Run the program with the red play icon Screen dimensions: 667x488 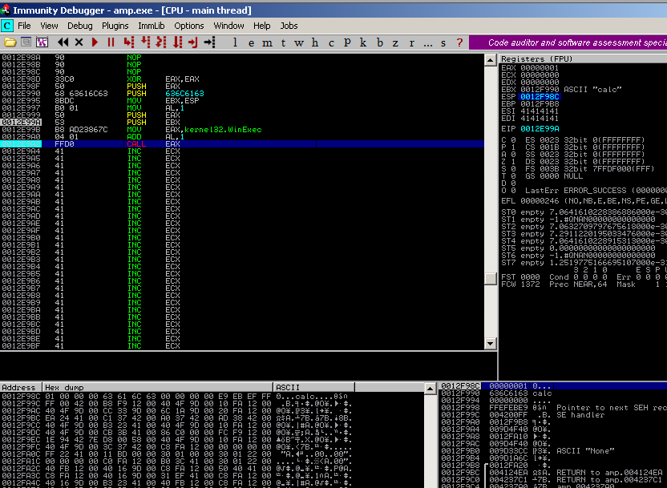[95, 42]
